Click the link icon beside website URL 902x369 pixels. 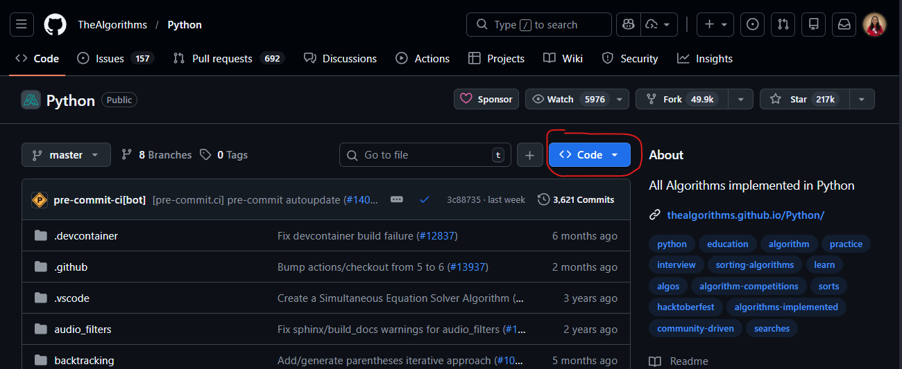[x=655, y=215]
